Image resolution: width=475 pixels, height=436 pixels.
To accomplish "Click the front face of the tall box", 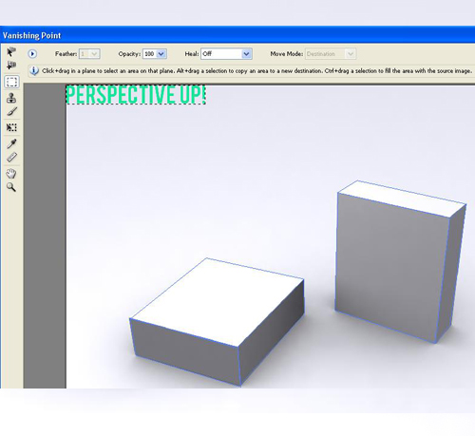I will pos(391,268).
